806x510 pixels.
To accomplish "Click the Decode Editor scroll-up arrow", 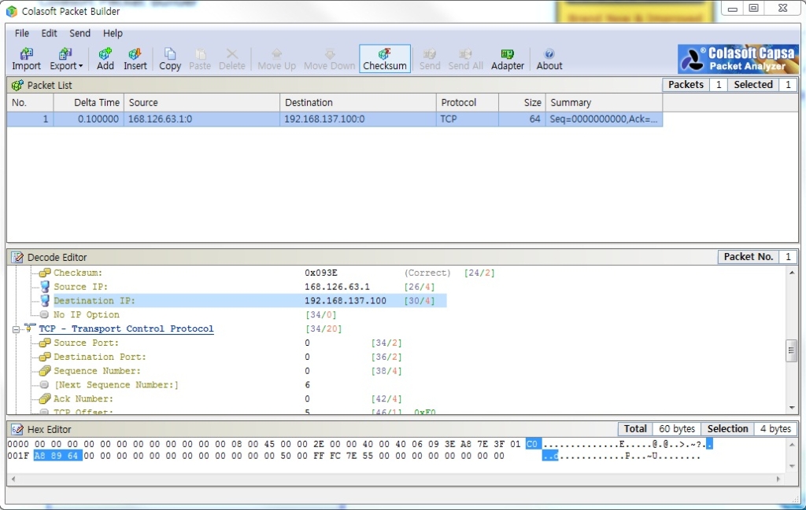I will (x=792, y=273).
